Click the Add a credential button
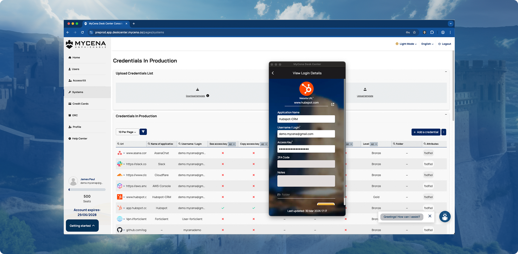518x254 pixels. point(425,132)
